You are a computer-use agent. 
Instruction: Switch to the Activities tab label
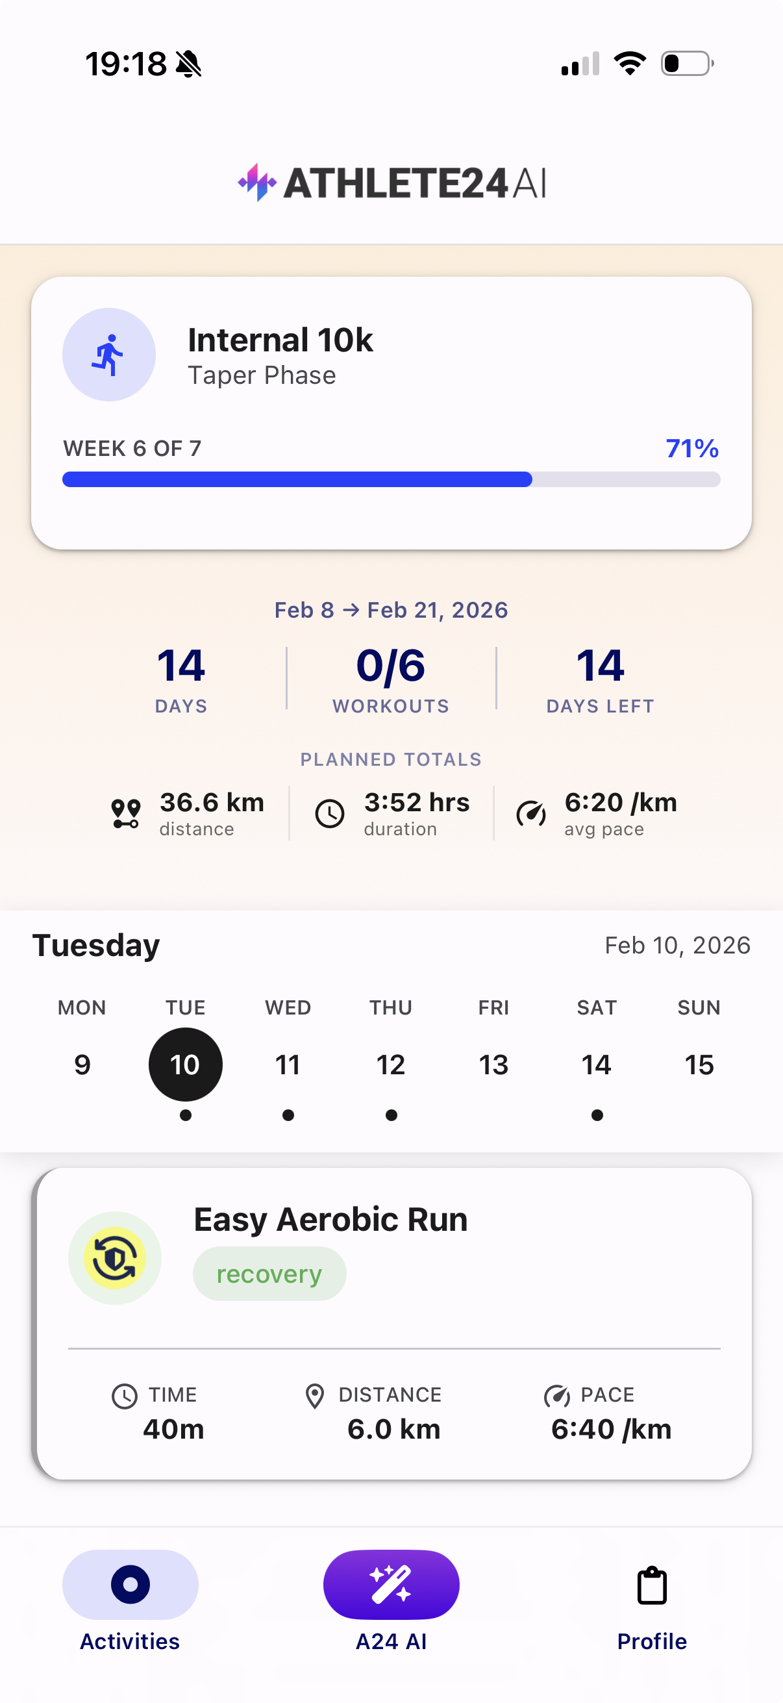point(130,1641)
